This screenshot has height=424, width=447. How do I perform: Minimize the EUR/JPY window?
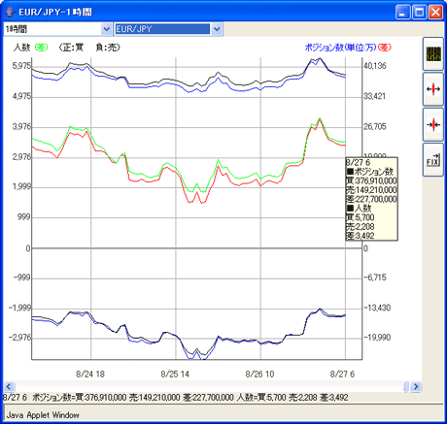coord(402,13)
